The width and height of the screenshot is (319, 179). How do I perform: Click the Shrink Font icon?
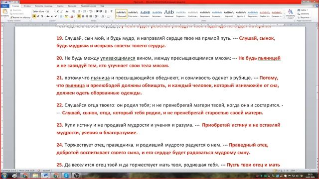61,11
